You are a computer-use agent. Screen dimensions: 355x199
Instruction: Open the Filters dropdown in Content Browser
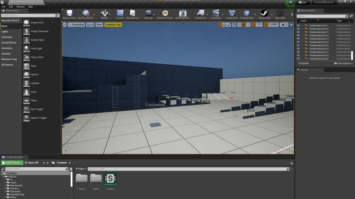coord(81,169)
